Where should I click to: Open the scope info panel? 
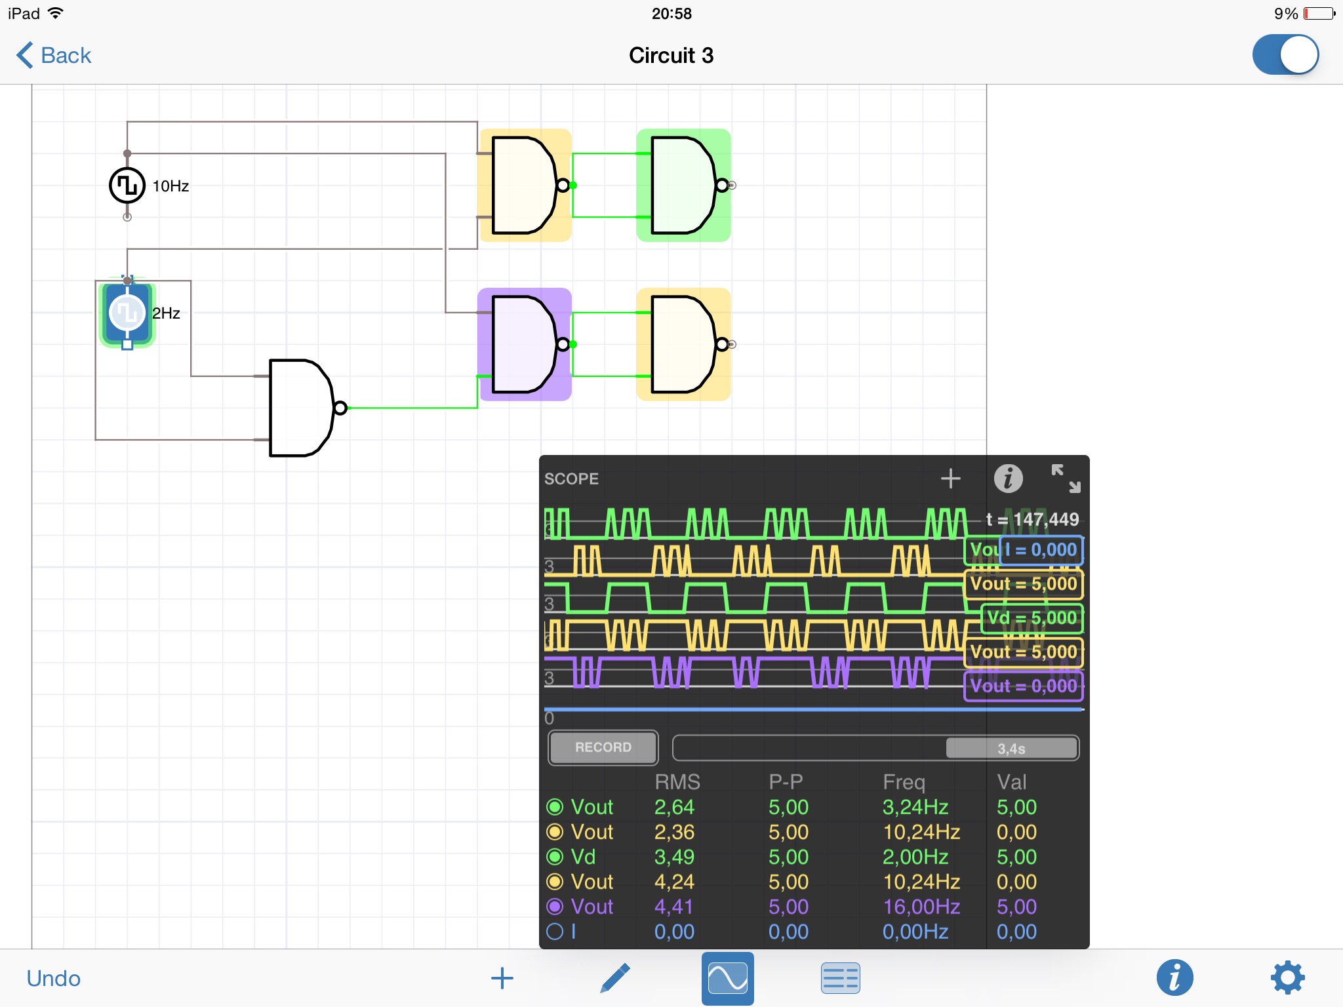[1008, 479]
